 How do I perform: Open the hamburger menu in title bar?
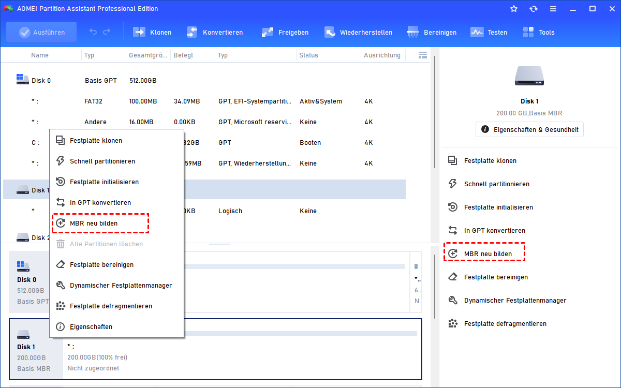tap(553, 9)
